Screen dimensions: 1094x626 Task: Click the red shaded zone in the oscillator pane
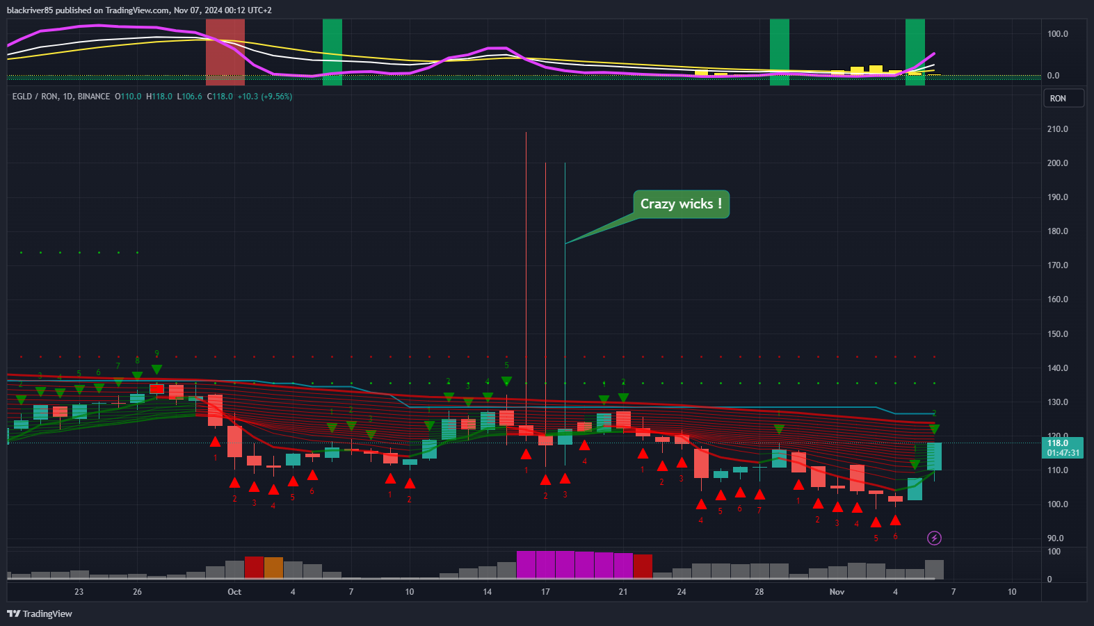[x=225, y=52]
